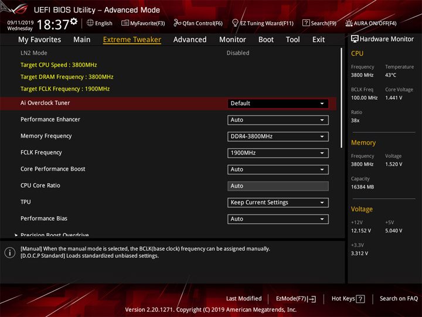Click +12V 12.152 V reading
This screenshot has height=317, width=422.
click(361, 231)
